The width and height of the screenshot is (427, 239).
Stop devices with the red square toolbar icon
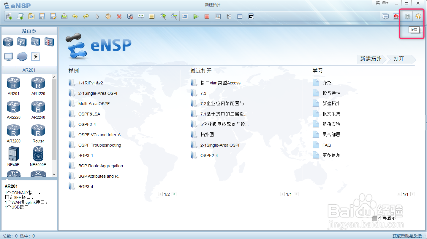(x=207, y=16)
